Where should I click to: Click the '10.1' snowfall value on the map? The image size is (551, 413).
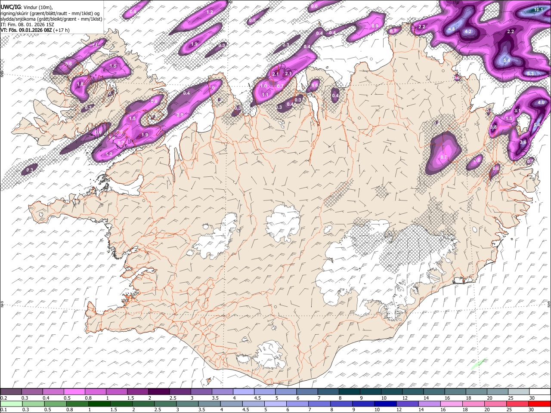click(538, 9)
